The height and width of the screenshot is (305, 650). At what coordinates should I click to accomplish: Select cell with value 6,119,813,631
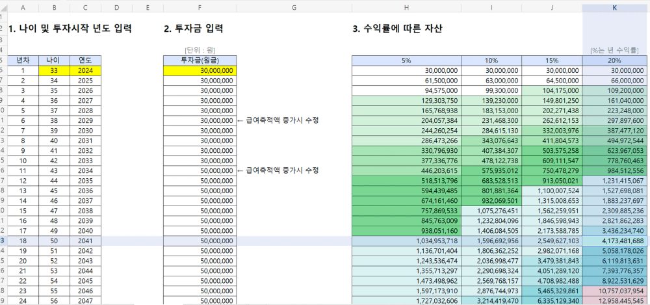click(x=615, y=261)
